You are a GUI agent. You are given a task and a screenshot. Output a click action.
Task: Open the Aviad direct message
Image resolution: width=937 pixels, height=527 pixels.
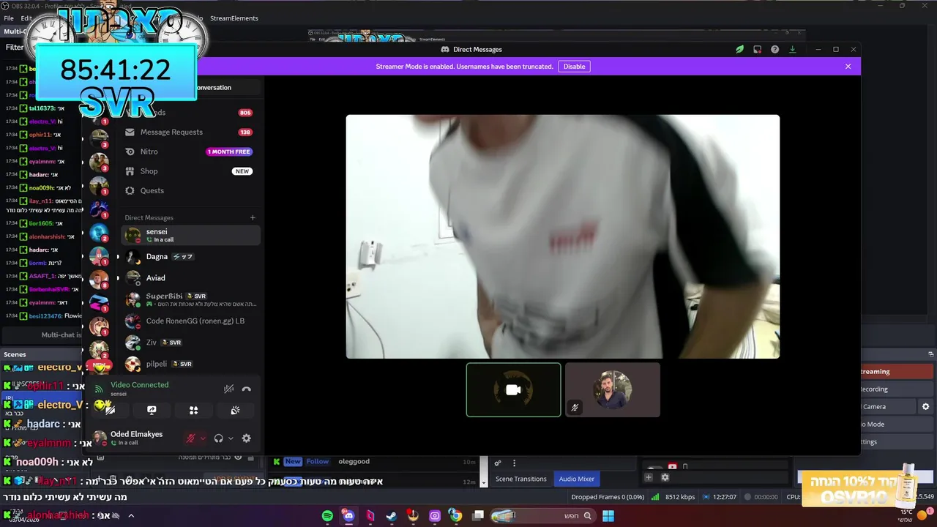pos(190,278)
